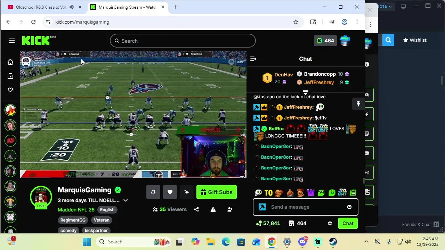Open the Browse sidebar icon
The image size is (445, 250).
(10, 76)
